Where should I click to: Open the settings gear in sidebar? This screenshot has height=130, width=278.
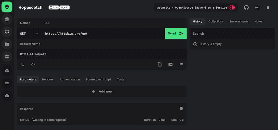[x=7, y=56]
